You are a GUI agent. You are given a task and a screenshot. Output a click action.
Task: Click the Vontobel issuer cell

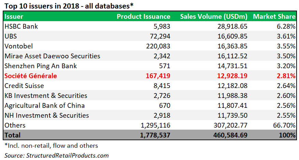pyautogui.click(x=18, y=46)
